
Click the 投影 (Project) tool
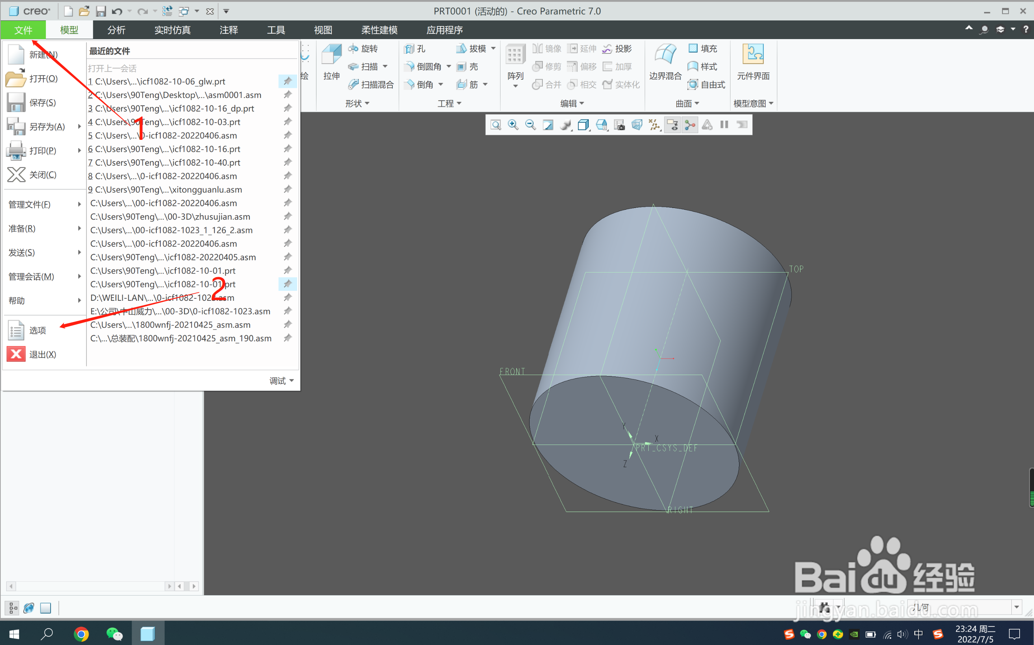(x=617, y=49)
